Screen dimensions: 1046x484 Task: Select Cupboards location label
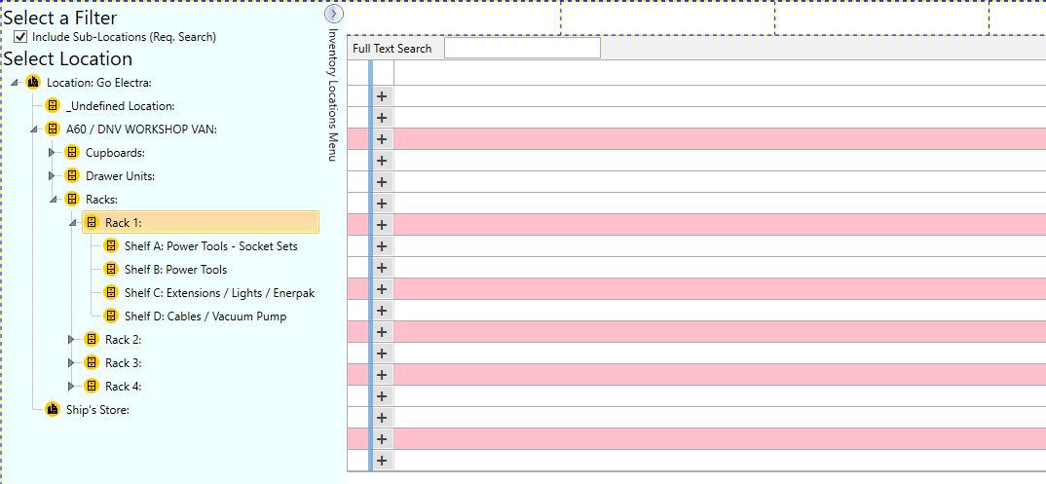(115, 153)
